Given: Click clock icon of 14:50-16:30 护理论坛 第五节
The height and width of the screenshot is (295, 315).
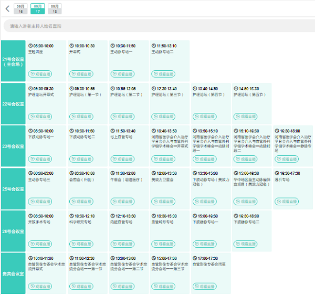Looking at the screenshot, I should (x=235, y=89).
